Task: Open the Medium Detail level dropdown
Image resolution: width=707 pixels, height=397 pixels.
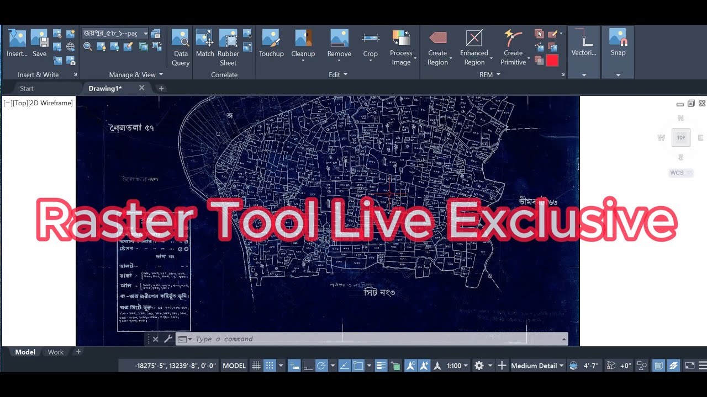Action: click(x=537, y=366)
